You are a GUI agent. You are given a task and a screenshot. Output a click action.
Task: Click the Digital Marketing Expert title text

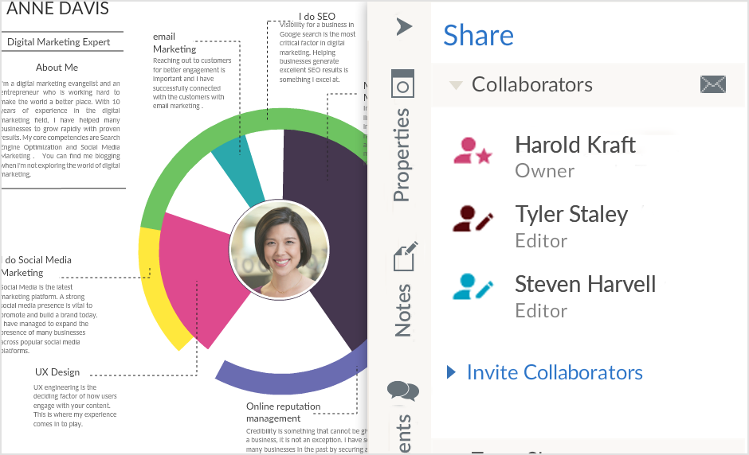pos(58,42)
